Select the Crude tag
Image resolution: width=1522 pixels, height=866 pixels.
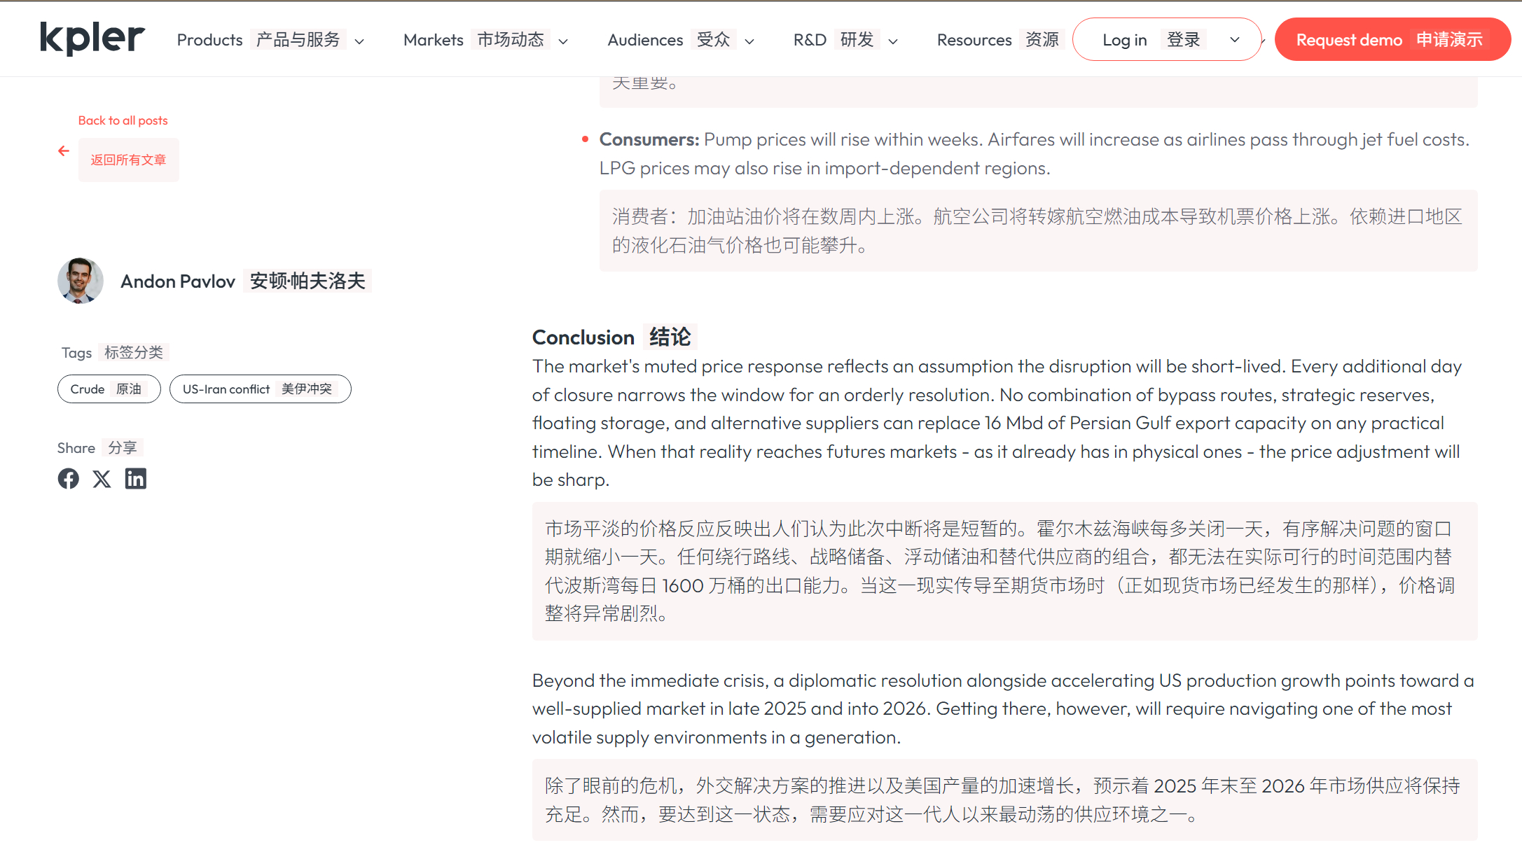pos(109,389)
